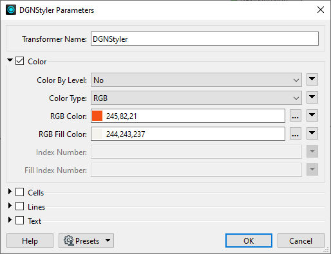This screenshot has height=254, width=331.
Task: Enable the Cells checkbox
Action: click(x=20, y=192)
